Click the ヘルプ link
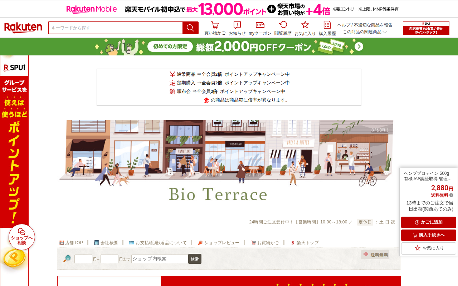Screen dimensions: 458x286 [344, 25]
